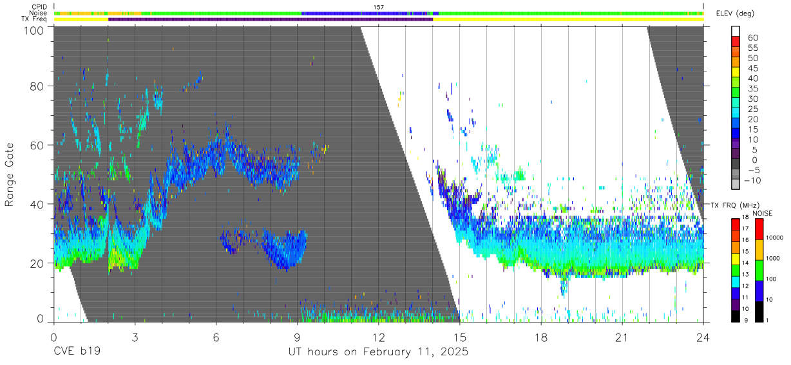Image resolution: width=791 pixels, height=365 pixels.
Task: Click the 40 tick on the Range Gate axis
Action: [x=37, y=204]
